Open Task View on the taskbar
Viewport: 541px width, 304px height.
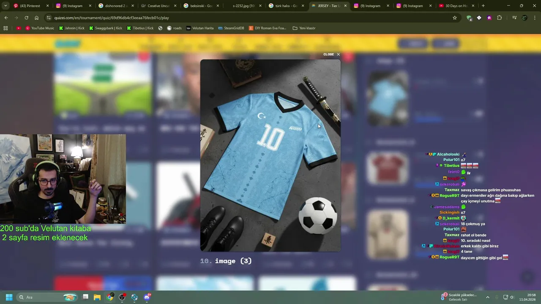[x=85, y=297]
